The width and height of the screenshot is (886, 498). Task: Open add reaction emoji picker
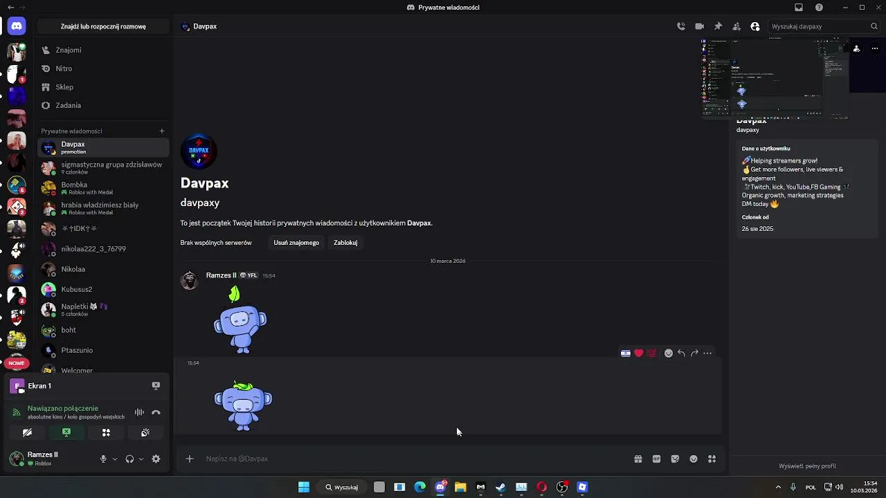[x=669, y=353]
